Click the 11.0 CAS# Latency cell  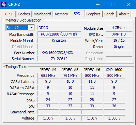click(x=92, y=81)
